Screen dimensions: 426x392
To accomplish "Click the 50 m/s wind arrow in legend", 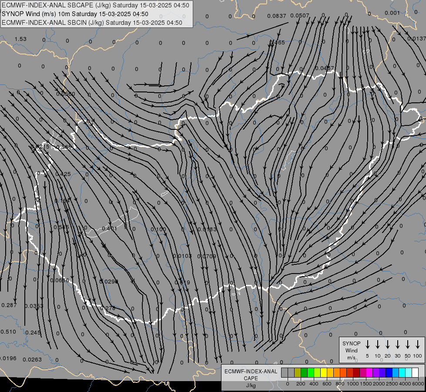I will coord(408,345).
